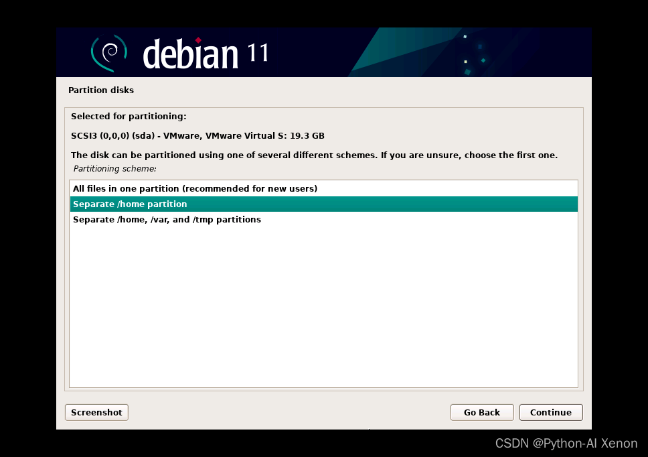
Task: Click the SCSI3 (sda) VMware disk description
Action: (x=197, y=136)
